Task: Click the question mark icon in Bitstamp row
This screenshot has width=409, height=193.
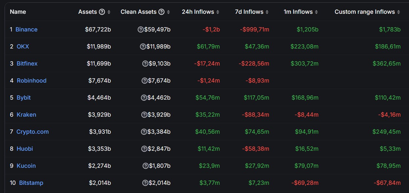Action: click(145, 183)
